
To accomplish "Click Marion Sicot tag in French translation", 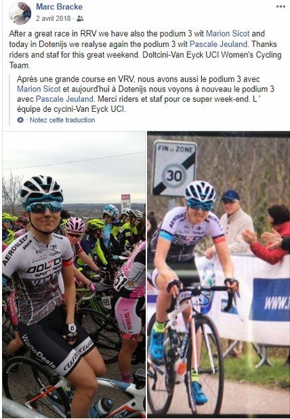I will coord(39,89).
